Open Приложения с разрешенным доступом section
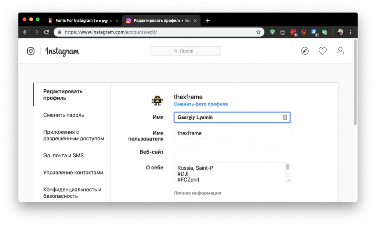The width and height of the screenshot is (376, 226). 73,135
